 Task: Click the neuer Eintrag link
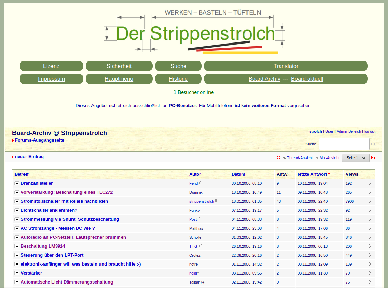point(29,157)
